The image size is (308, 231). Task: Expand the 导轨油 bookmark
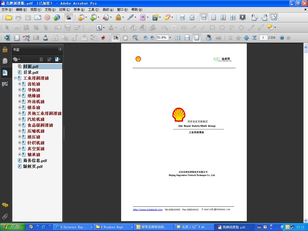[20, 90]
